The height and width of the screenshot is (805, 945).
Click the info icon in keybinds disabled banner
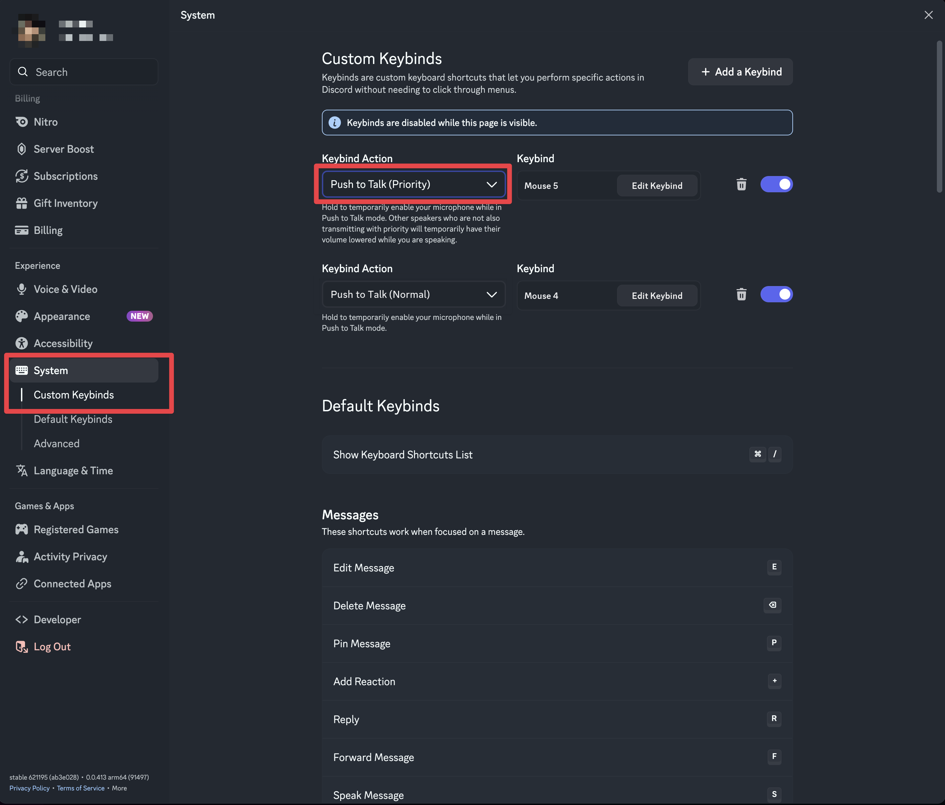coord(334,123)
